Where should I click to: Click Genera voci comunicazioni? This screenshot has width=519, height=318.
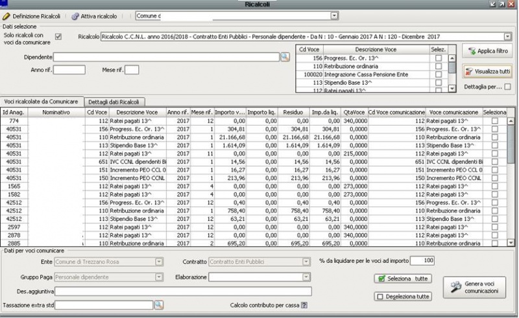click(474, 287)
